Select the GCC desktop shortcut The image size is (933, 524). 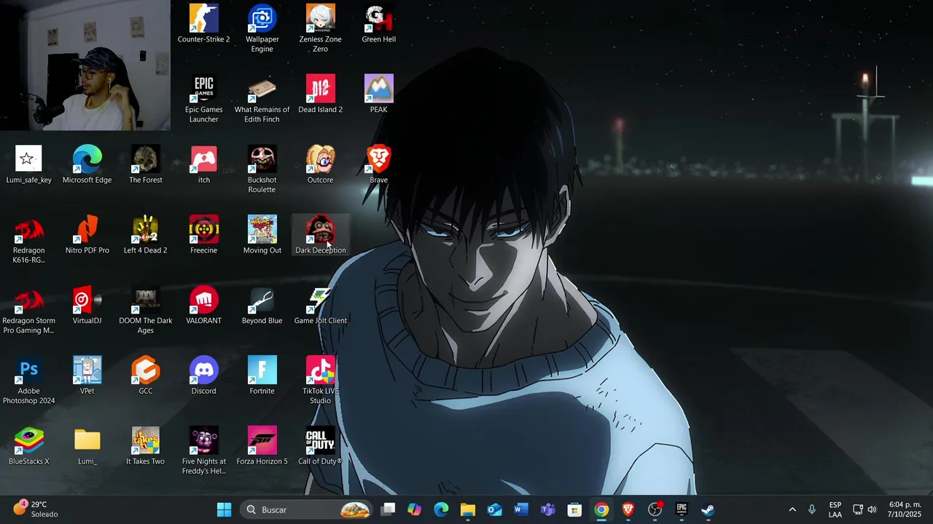(145, 376)
